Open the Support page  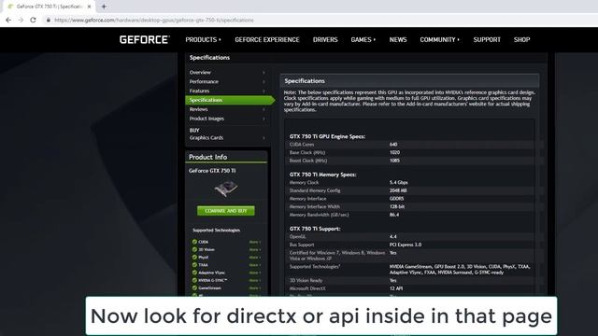click(487, 39)
